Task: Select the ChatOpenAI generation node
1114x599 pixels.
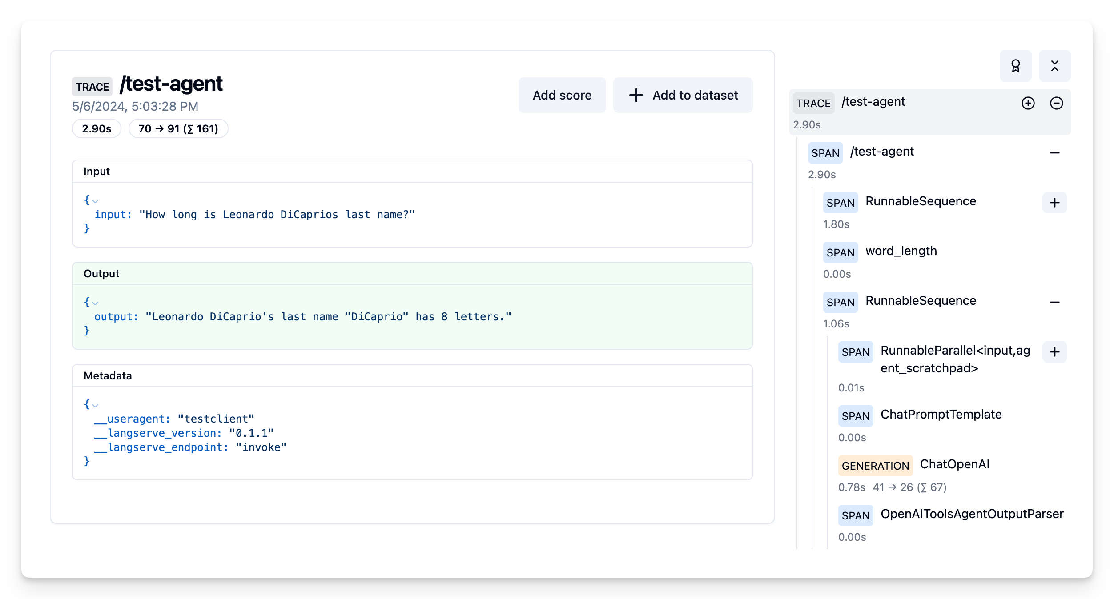Action: (x=954, y=464)
